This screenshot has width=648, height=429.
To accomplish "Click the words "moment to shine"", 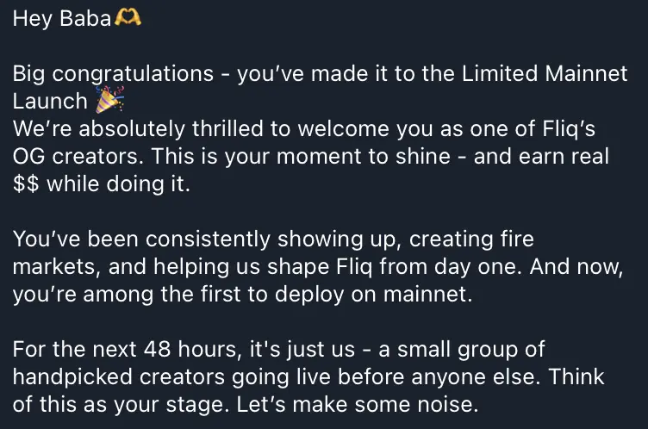I will pos(364,156).
